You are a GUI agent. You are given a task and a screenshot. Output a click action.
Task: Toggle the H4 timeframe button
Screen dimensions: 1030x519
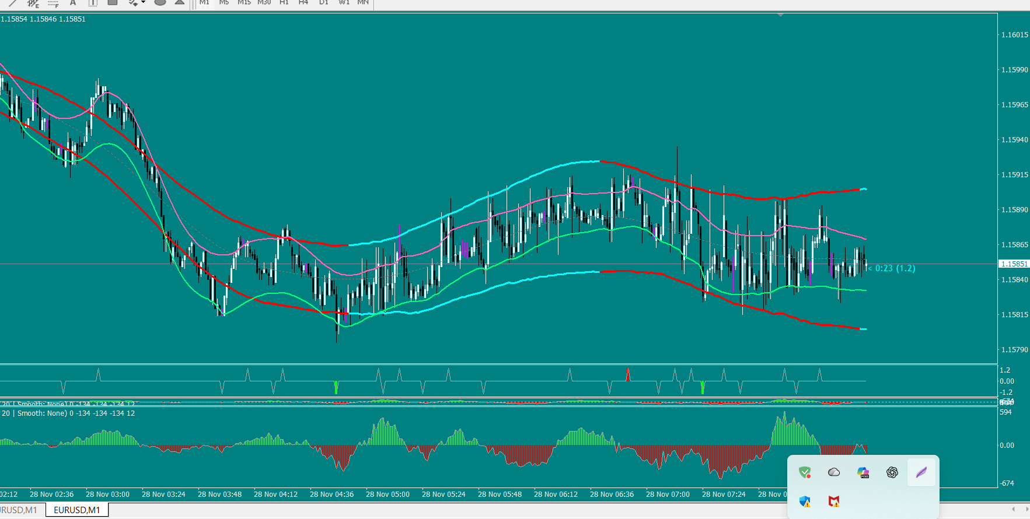coord(303,2)
